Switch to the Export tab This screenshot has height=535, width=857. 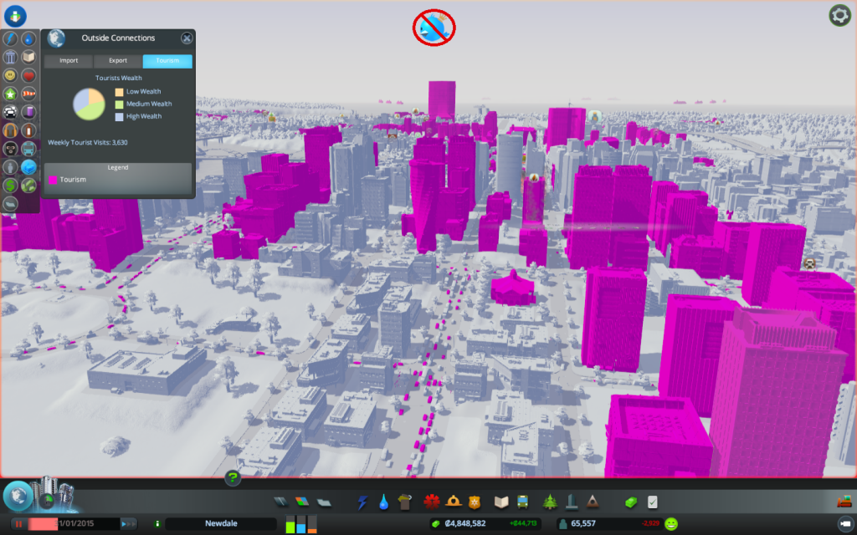(x=117, y=60)
